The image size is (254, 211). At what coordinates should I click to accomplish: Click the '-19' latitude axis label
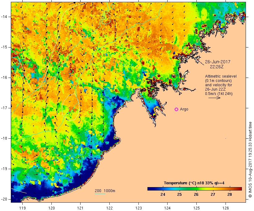[x=4, y=169]
